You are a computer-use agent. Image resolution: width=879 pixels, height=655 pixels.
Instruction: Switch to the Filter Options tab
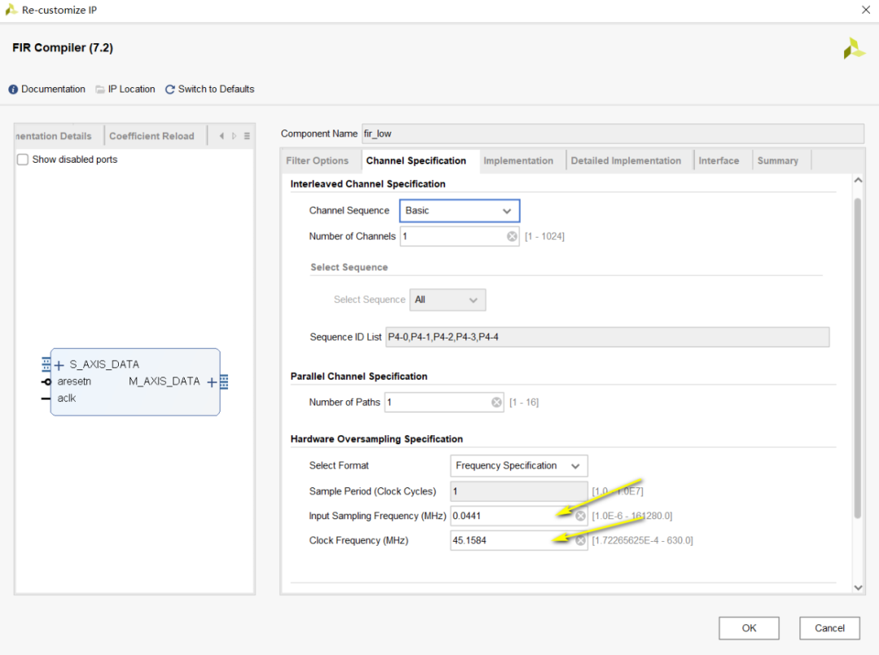click(x=317, y=161)
